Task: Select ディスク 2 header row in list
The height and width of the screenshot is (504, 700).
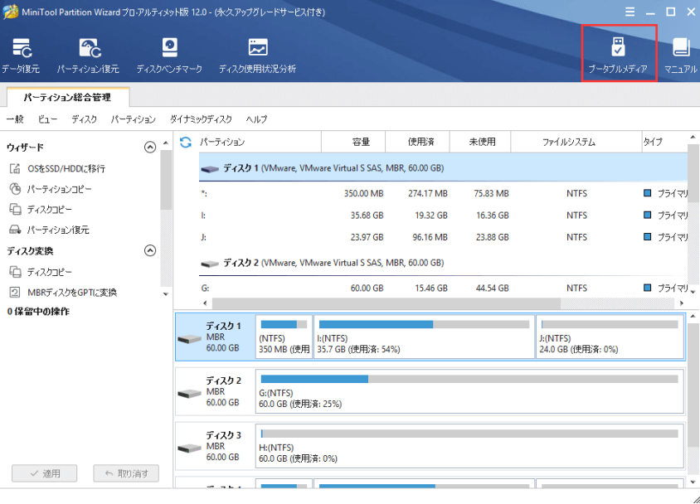Action: 443,263
